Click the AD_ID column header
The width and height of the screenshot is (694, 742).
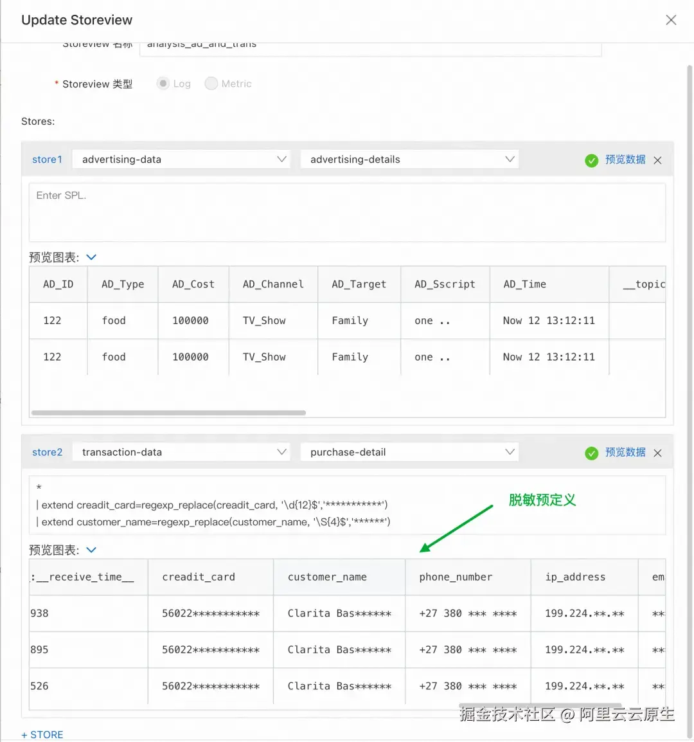click(58, 284)
